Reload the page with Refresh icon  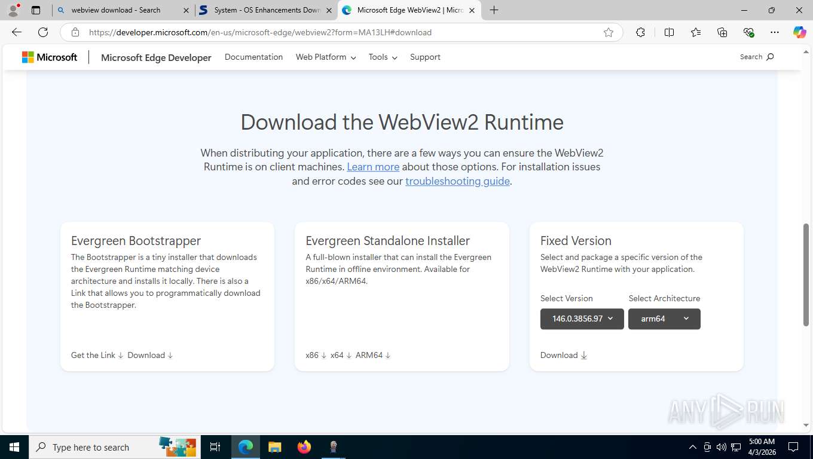43,32
